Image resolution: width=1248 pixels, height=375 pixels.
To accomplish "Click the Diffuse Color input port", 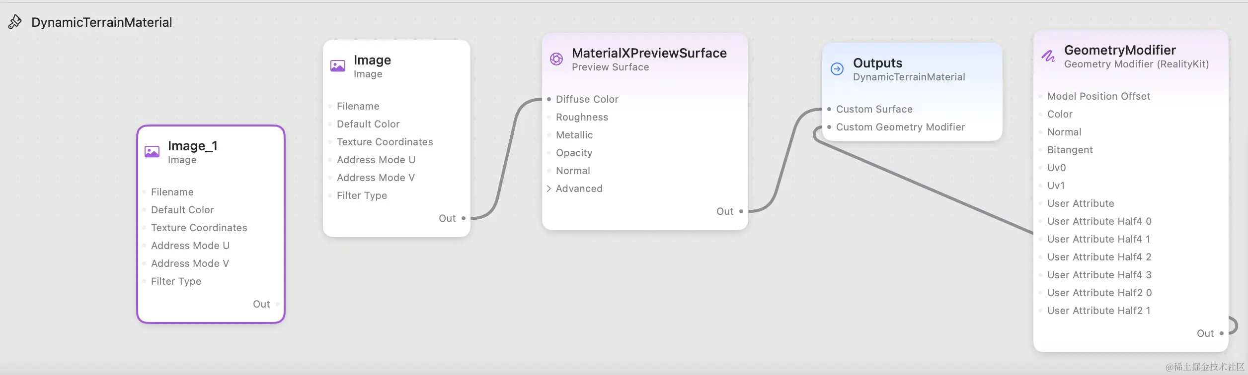I will pyautogui.click(x=549, y=99).
